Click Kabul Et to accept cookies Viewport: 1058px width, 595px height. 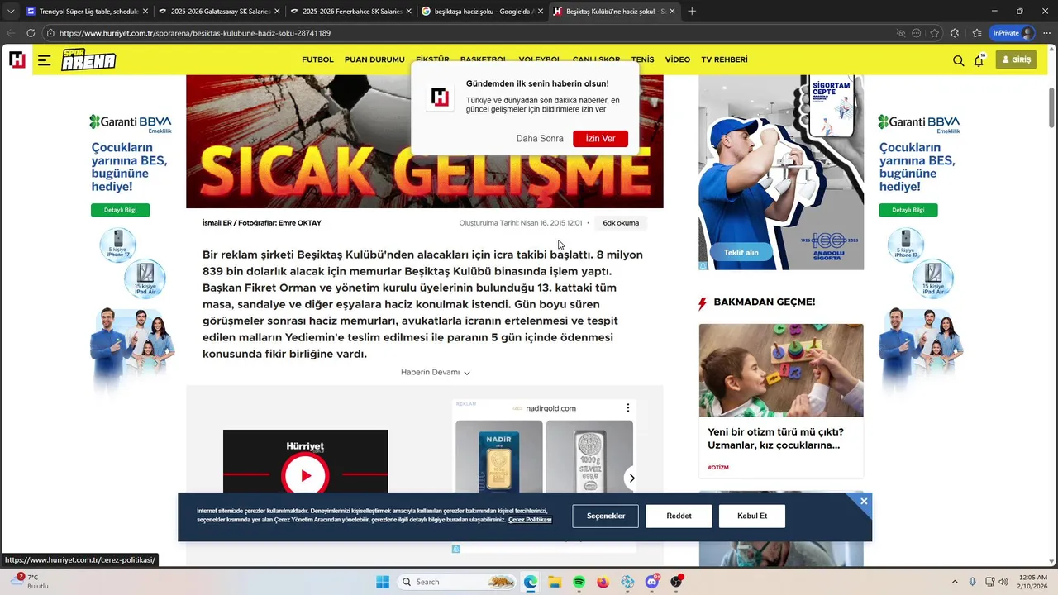point(752,516)
